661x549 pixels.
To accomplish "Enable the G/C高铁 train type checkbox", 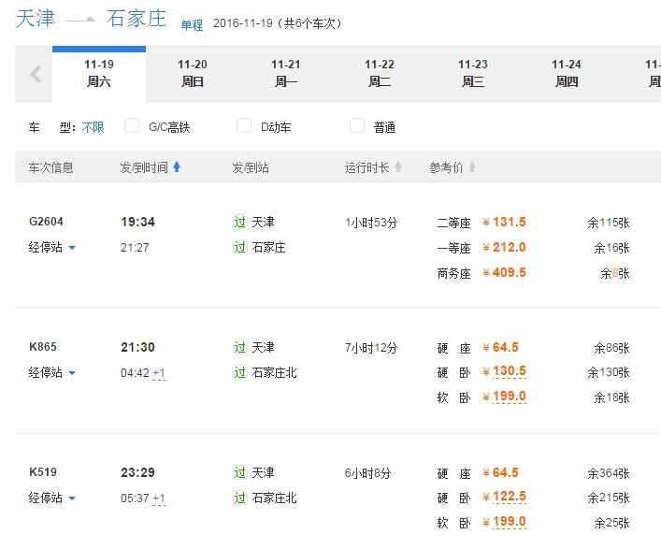I will click(x=132, y=126).
